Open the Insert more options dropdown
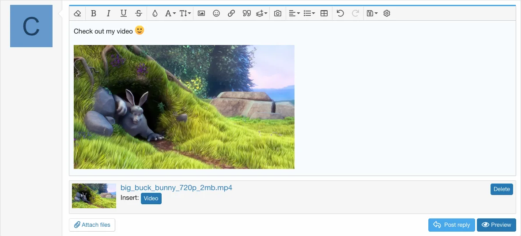Viewport: 521px width, 236px height. 261,13
